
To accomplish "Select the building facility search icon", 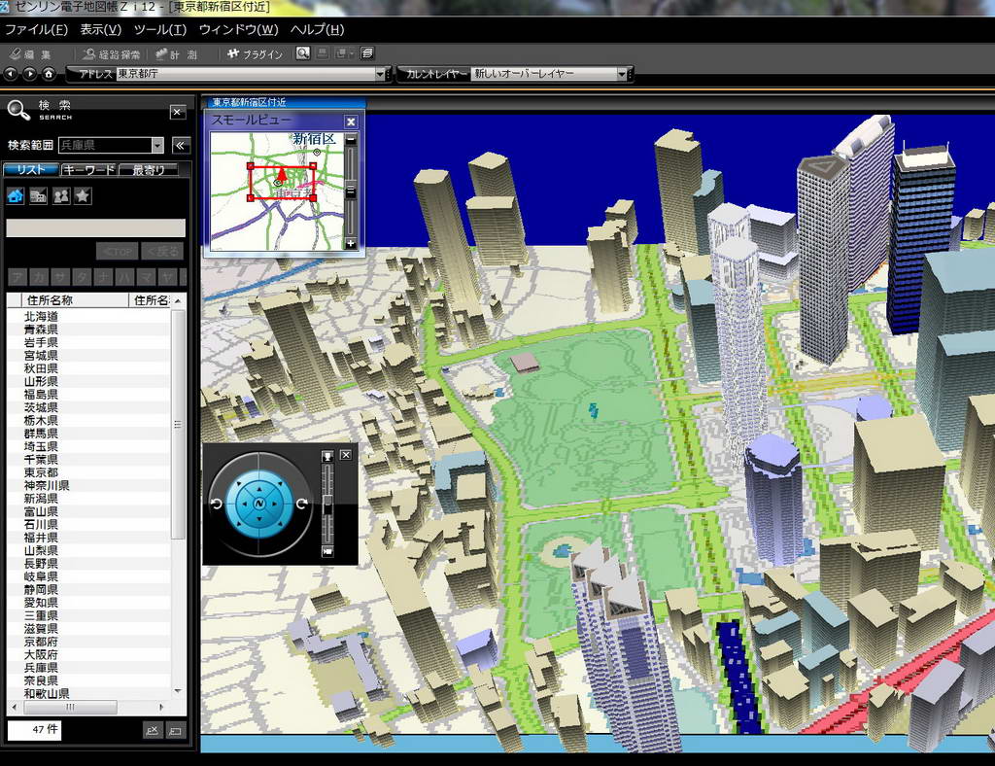I will (38, 196).
